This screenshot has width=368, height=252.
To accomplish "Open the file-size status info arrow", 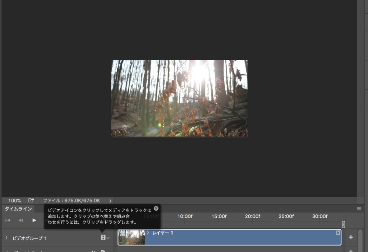I will pos(110,201).
